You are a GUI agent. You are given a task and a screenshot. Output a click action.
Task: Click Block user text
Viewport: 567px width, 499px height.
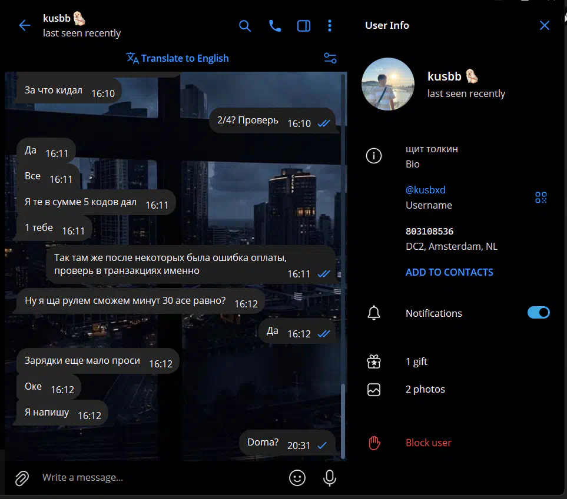point(429,443)
